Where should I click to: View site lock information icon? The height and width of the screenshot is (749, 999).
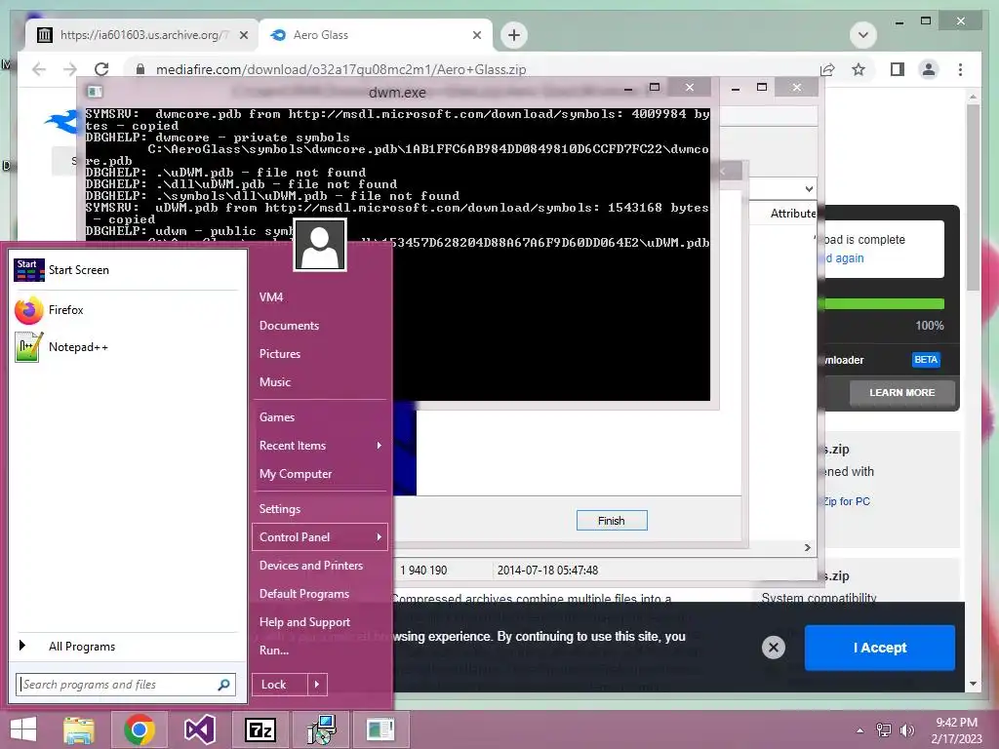(140, 69)
